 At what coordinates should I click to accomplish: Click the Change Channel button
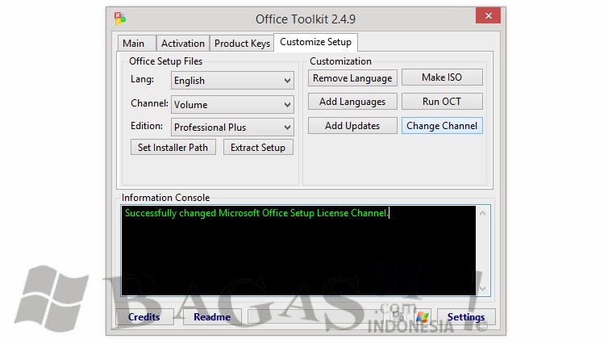pyautogui.click(x=442, y=126)
